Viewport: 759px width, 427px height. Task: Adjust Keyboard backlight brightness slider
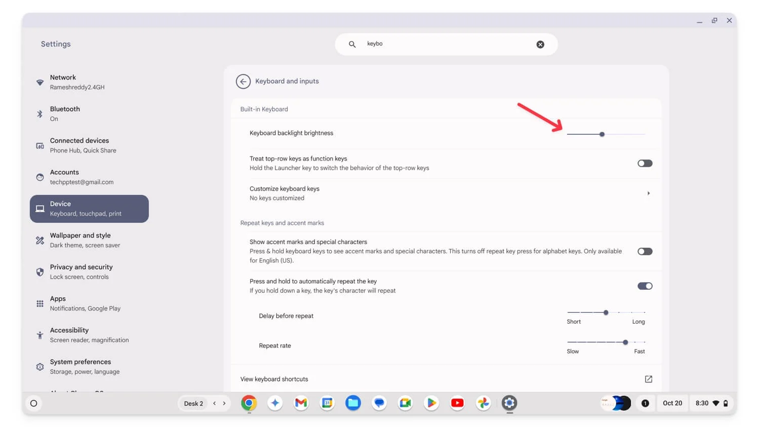[606, 134]
